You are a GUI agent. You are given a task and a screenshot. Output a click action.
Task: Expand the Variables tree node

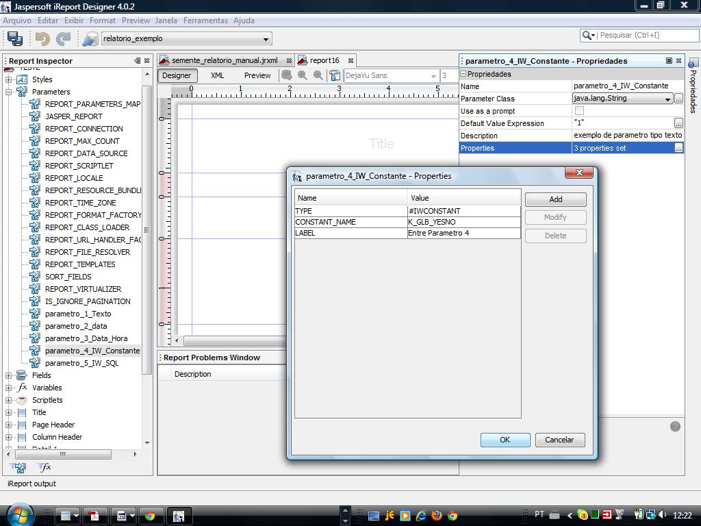click(x=8, y=388)
